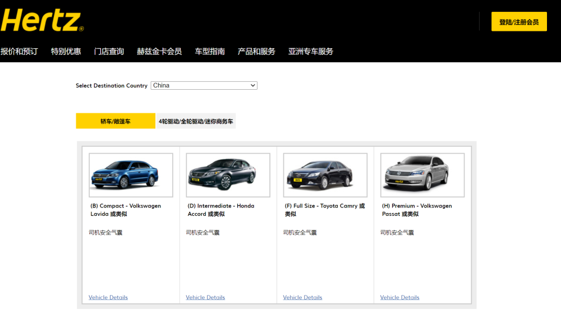Viewport: 561px width, 318px height.
Task: Open the 亚洲专车服务 menu
Action: (311, 52)
